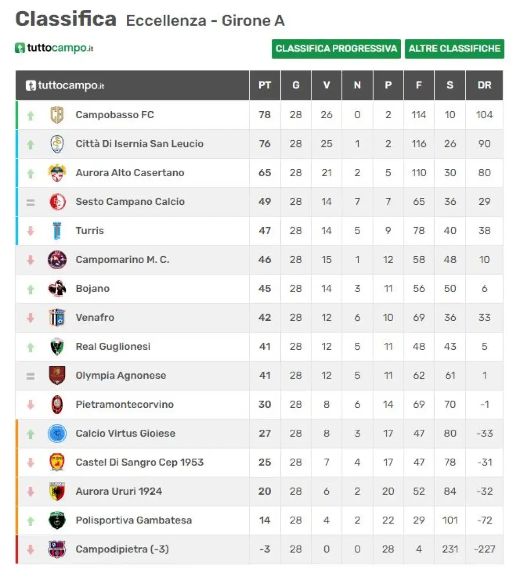Click the Campodipietra team crest
Image resolution: width=520 pixels, height=569 pixels.
pos(57,549)
